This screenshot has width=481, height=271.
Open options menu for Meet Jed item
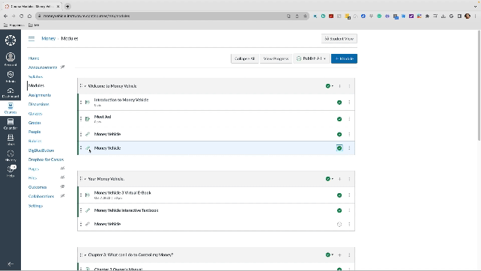click(349, 119)
